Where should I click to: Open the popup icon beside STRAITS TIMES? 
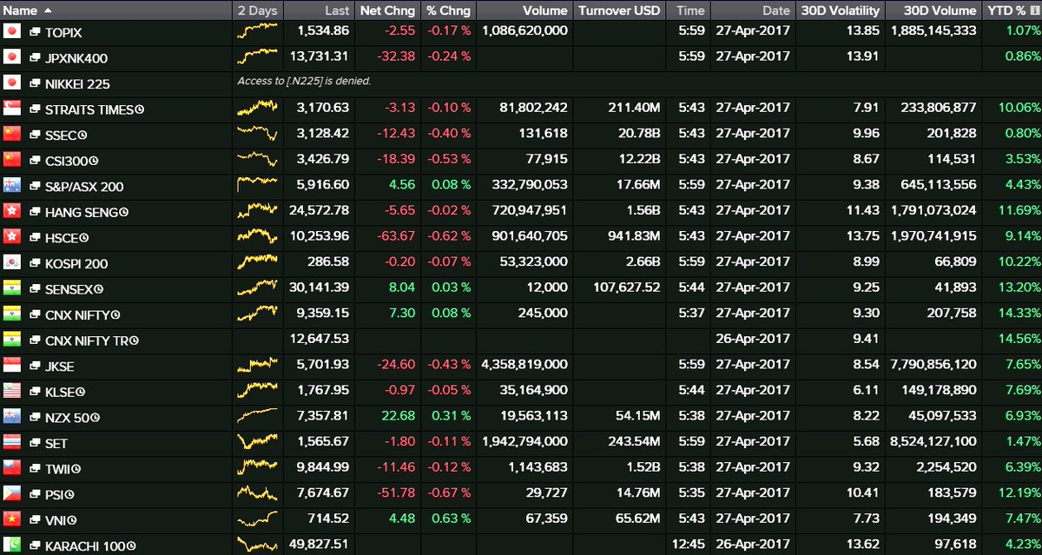coord(35,109)
